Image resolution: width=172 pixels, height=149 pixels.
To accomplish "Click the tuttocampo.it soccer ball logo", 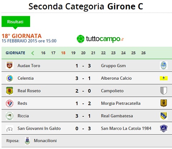I will point(81,39).
